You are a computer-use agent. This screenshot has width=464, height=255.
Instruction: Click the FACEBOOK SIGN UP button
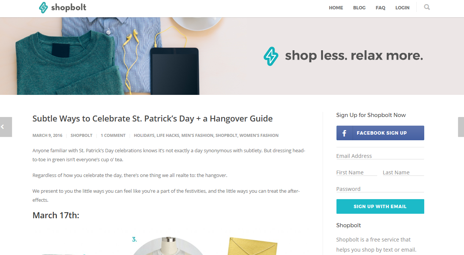(x=380, y=133)
